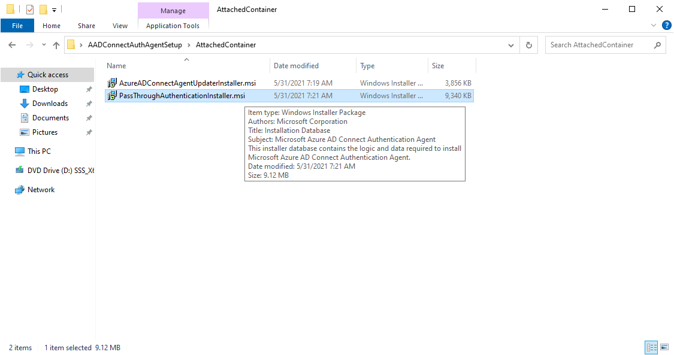Click the Refresh button in address bar
The height and width of the screenshot is (355, 674).
click(528, 45)
